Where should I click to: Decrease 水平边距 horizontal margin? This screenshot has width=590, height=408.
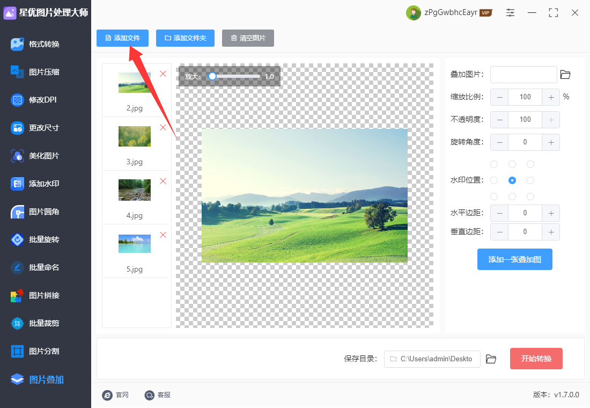pos(499,213)
